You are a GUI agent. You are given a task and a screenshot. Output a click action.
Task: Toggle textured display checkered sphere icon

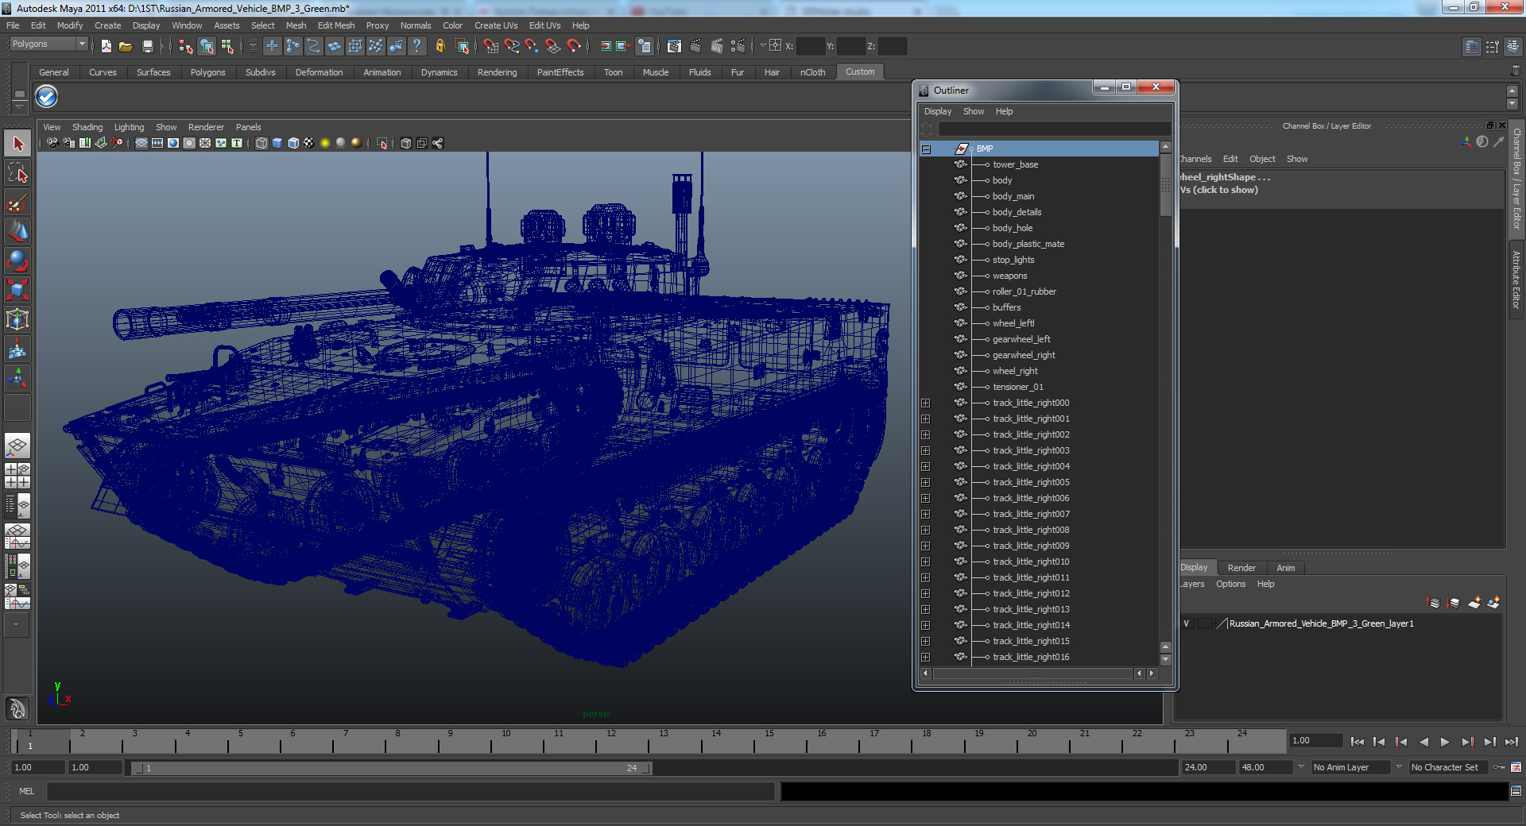pyautogui.click(x=309, y=143)
